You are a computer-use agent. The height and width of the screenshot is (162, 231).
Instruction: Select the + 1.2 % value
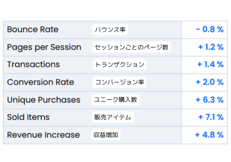point(210,47)
